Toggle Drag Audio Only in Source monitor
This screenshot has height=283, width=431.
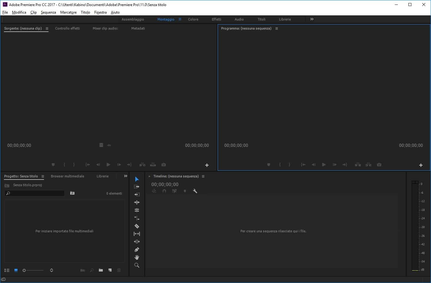pos(109,145)
